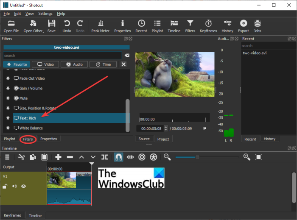Screen dimensions: 297x220
Task: Show only Video filters
Action: pos(45,64)
